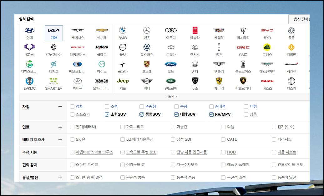Select the Rolls-Royce (롤스로이스) logo
Screen dimensions: 324x196
(243, 64)
